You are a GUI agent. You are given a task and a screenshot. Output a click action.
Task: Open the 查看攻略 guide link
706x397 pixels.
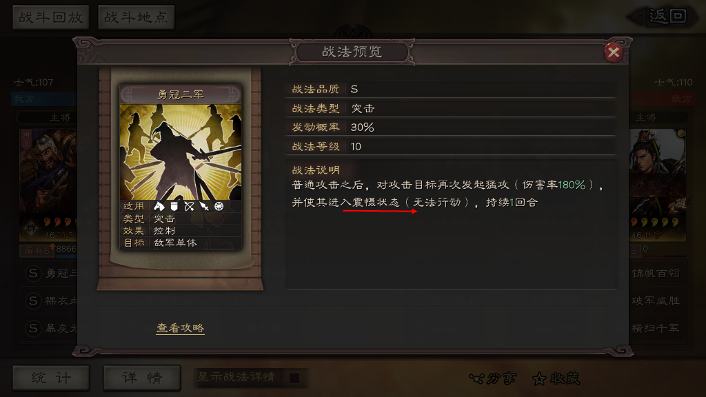180,328
